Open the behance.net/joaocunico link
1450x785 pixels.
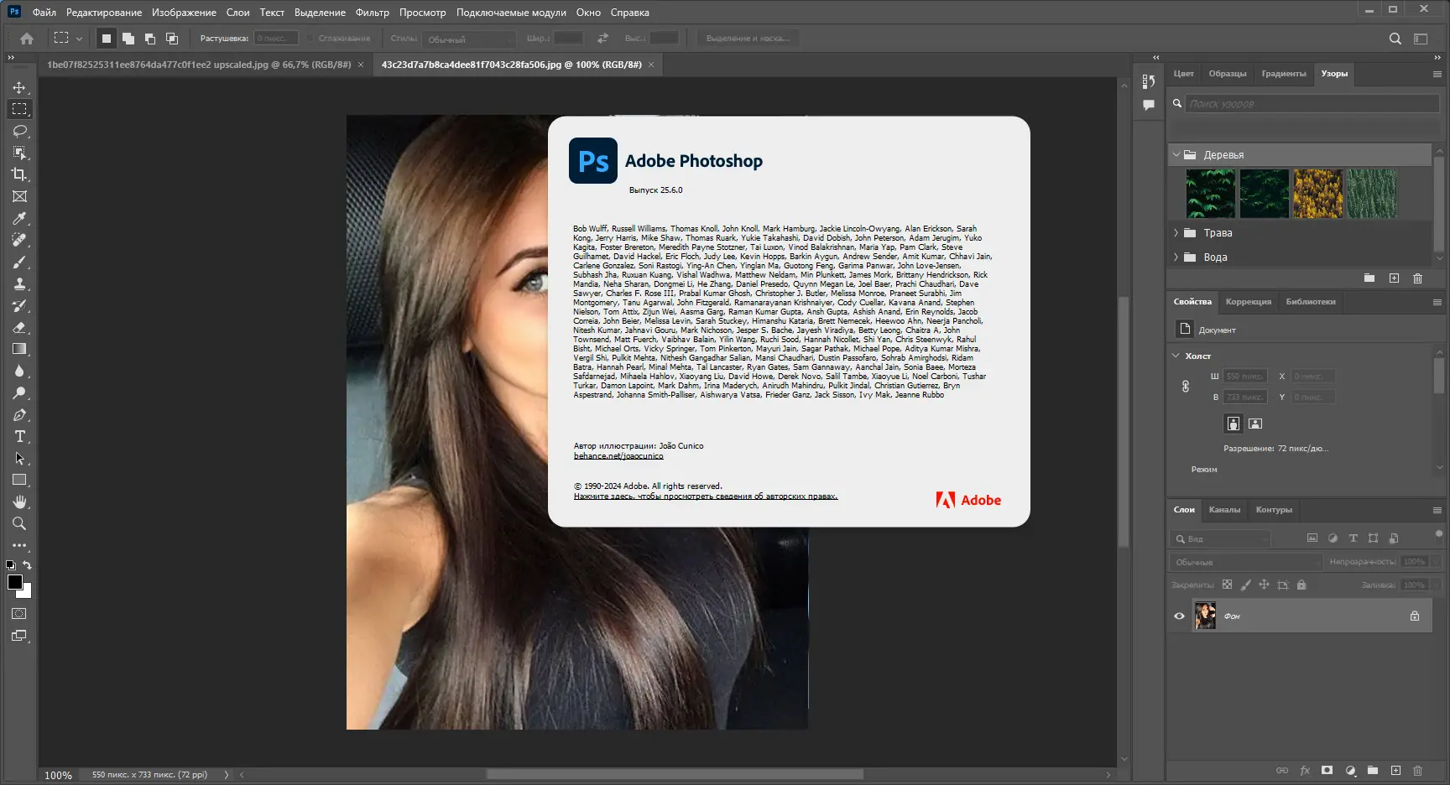[x=618, y=455]
